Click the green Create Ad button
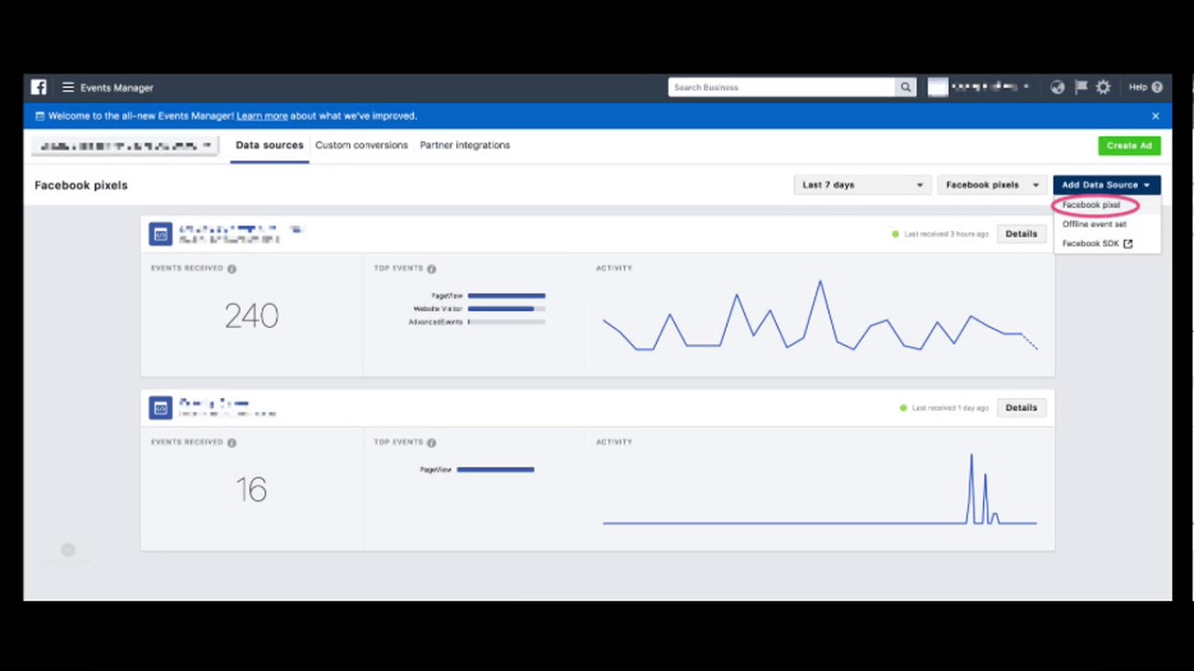Screen dimensions: 1194x671 point(1129,145)
